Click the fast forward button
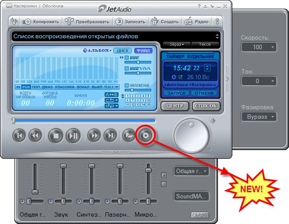 94,136
